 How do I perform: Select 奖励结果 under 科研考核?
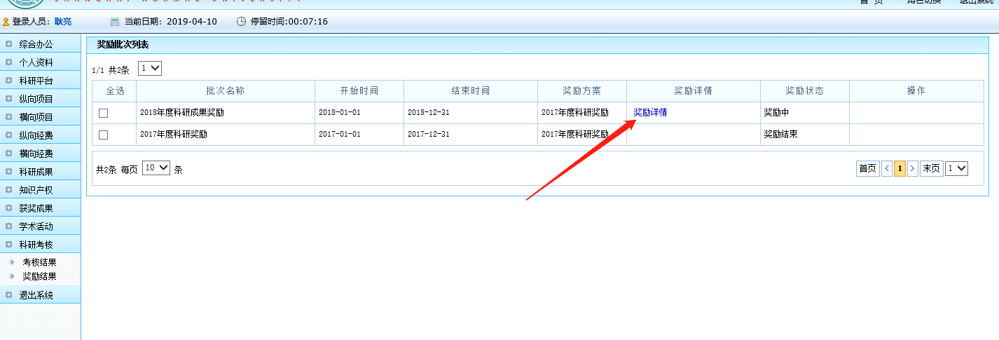pos(39,276)
